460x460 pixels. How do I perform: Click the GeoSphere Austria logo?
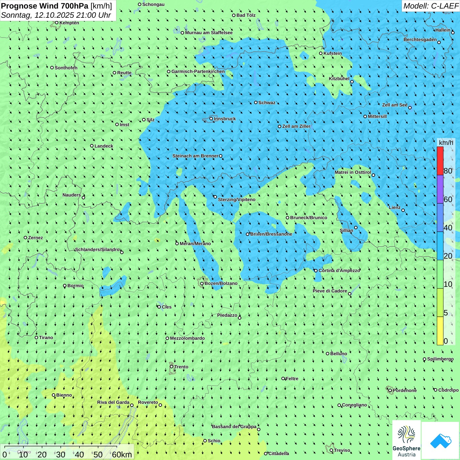[406, 440]
